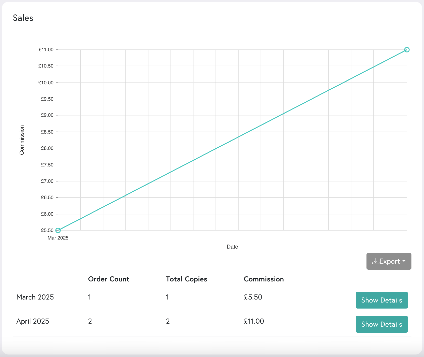Select the April 2025 data point on the chart
424x357 pixels.
[x=407, y=49]
